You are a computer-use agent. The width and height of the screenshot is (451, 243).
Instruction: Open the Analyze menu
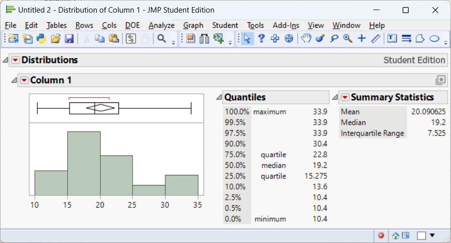coord(161,25)
